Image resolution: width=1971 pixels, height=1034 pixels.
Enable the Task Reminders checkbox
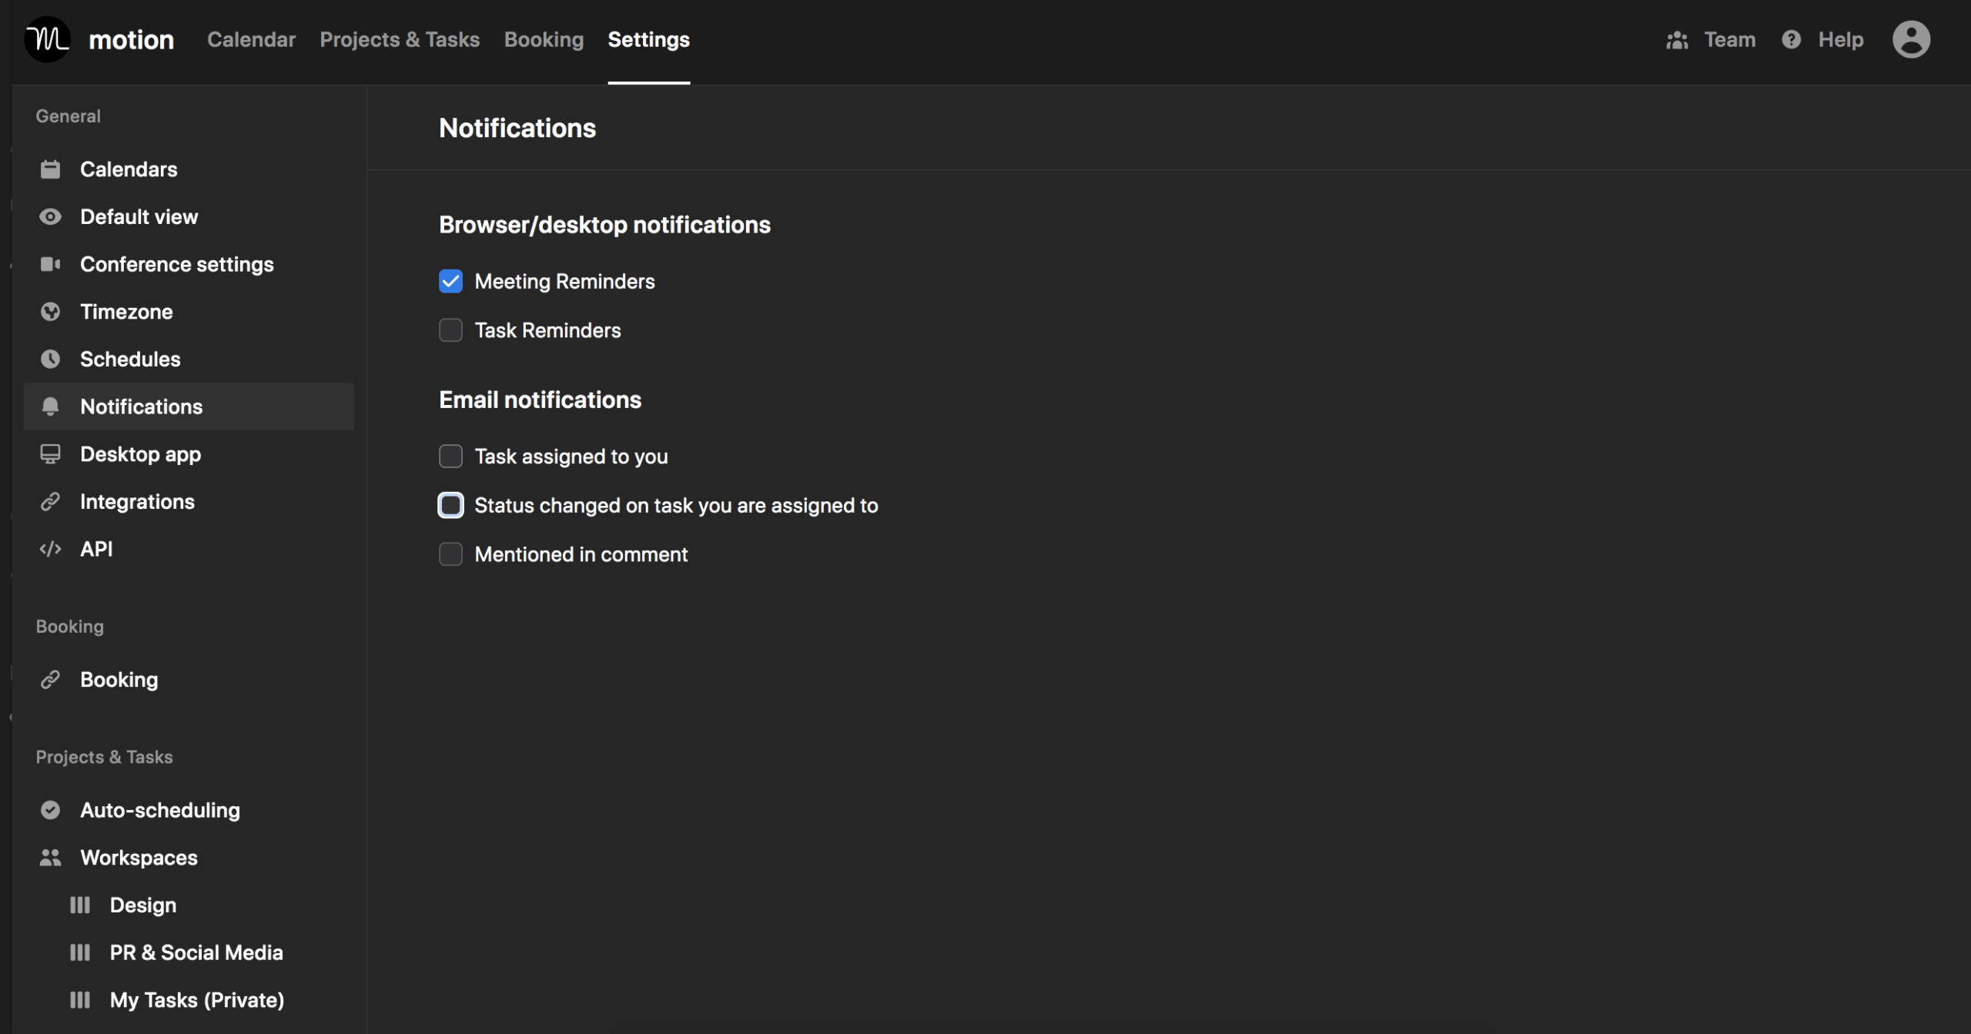pyautogui.click(x=450, y=330)
